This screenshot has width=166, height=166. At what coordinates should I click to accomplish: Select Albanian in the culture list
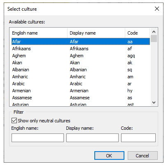[x=81, y=70]
